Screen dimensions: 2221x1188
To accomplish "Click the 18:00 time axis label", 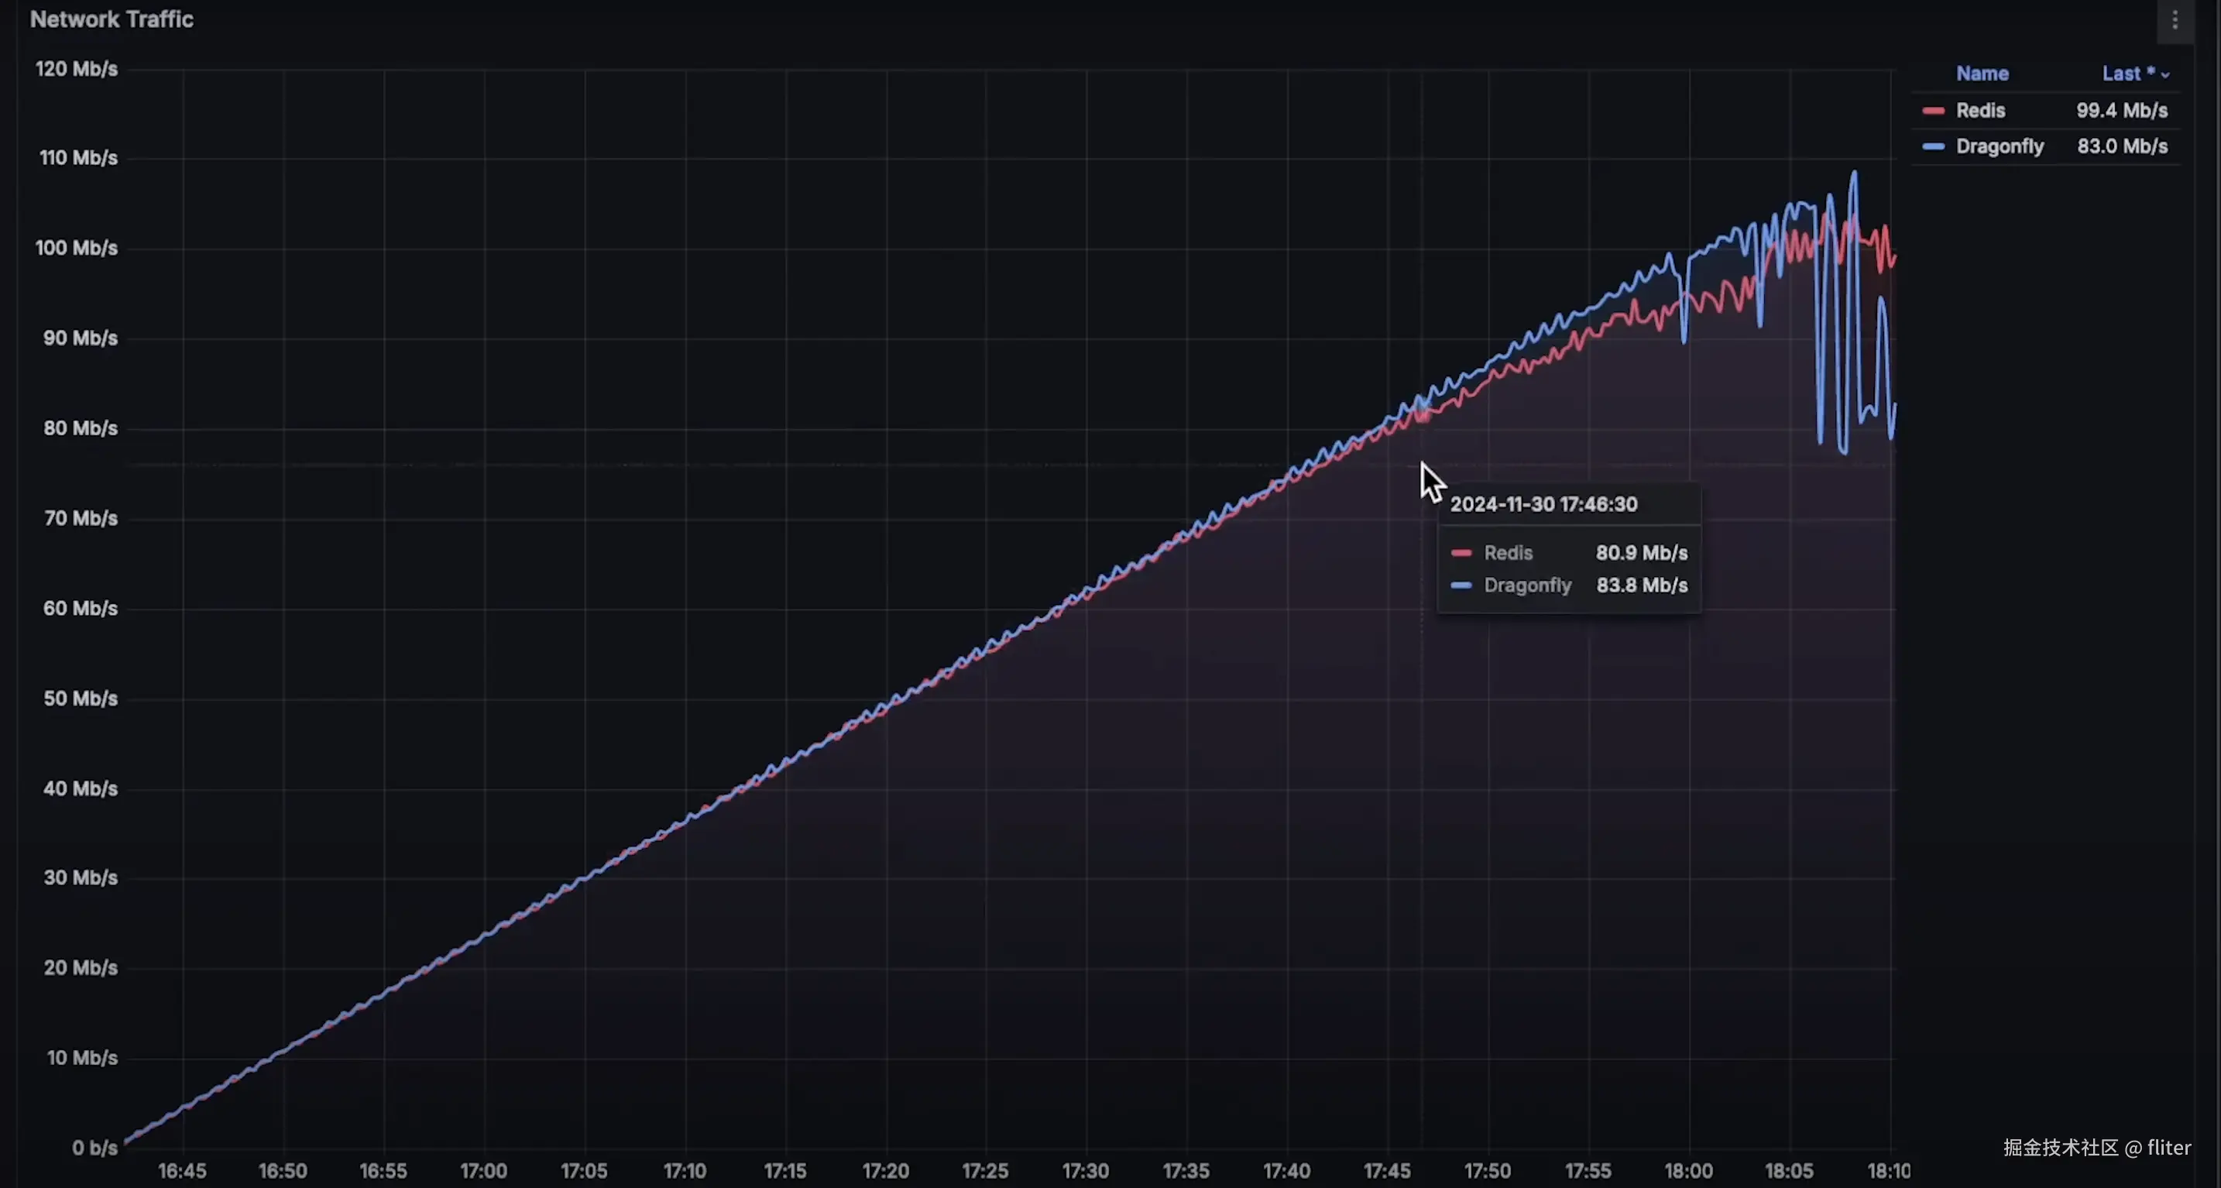I will [x=1687, y=1171].
